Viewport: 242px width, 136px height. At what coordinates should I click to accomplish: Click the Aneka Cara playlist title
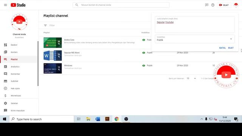coord(69,40)
